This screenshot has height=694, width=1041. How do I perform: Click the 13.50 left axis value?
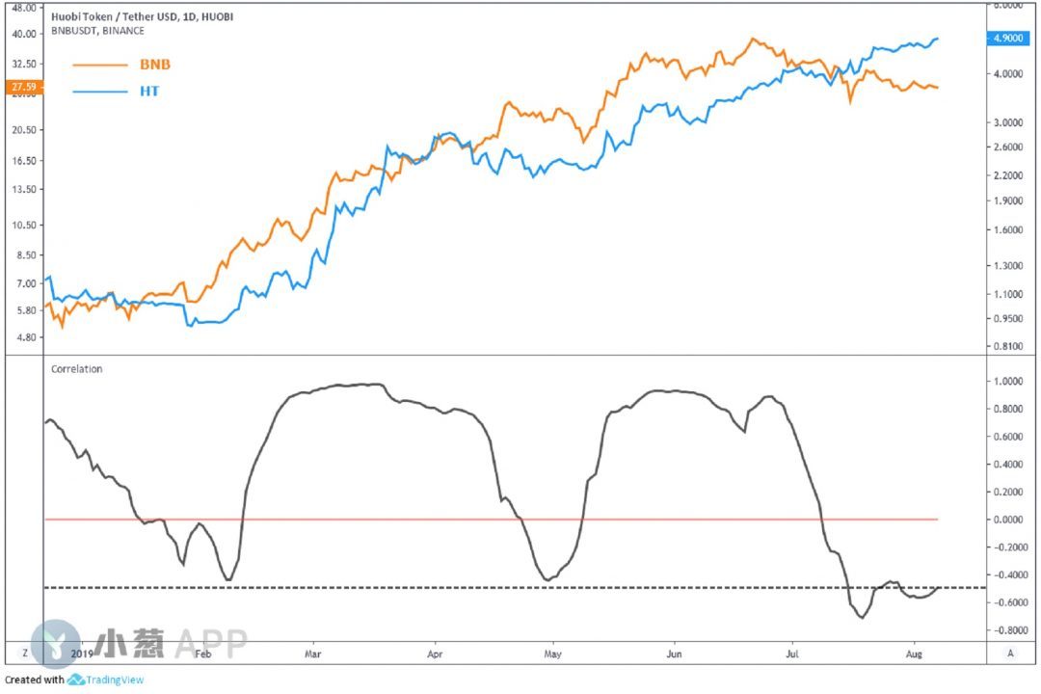(24, 189)
